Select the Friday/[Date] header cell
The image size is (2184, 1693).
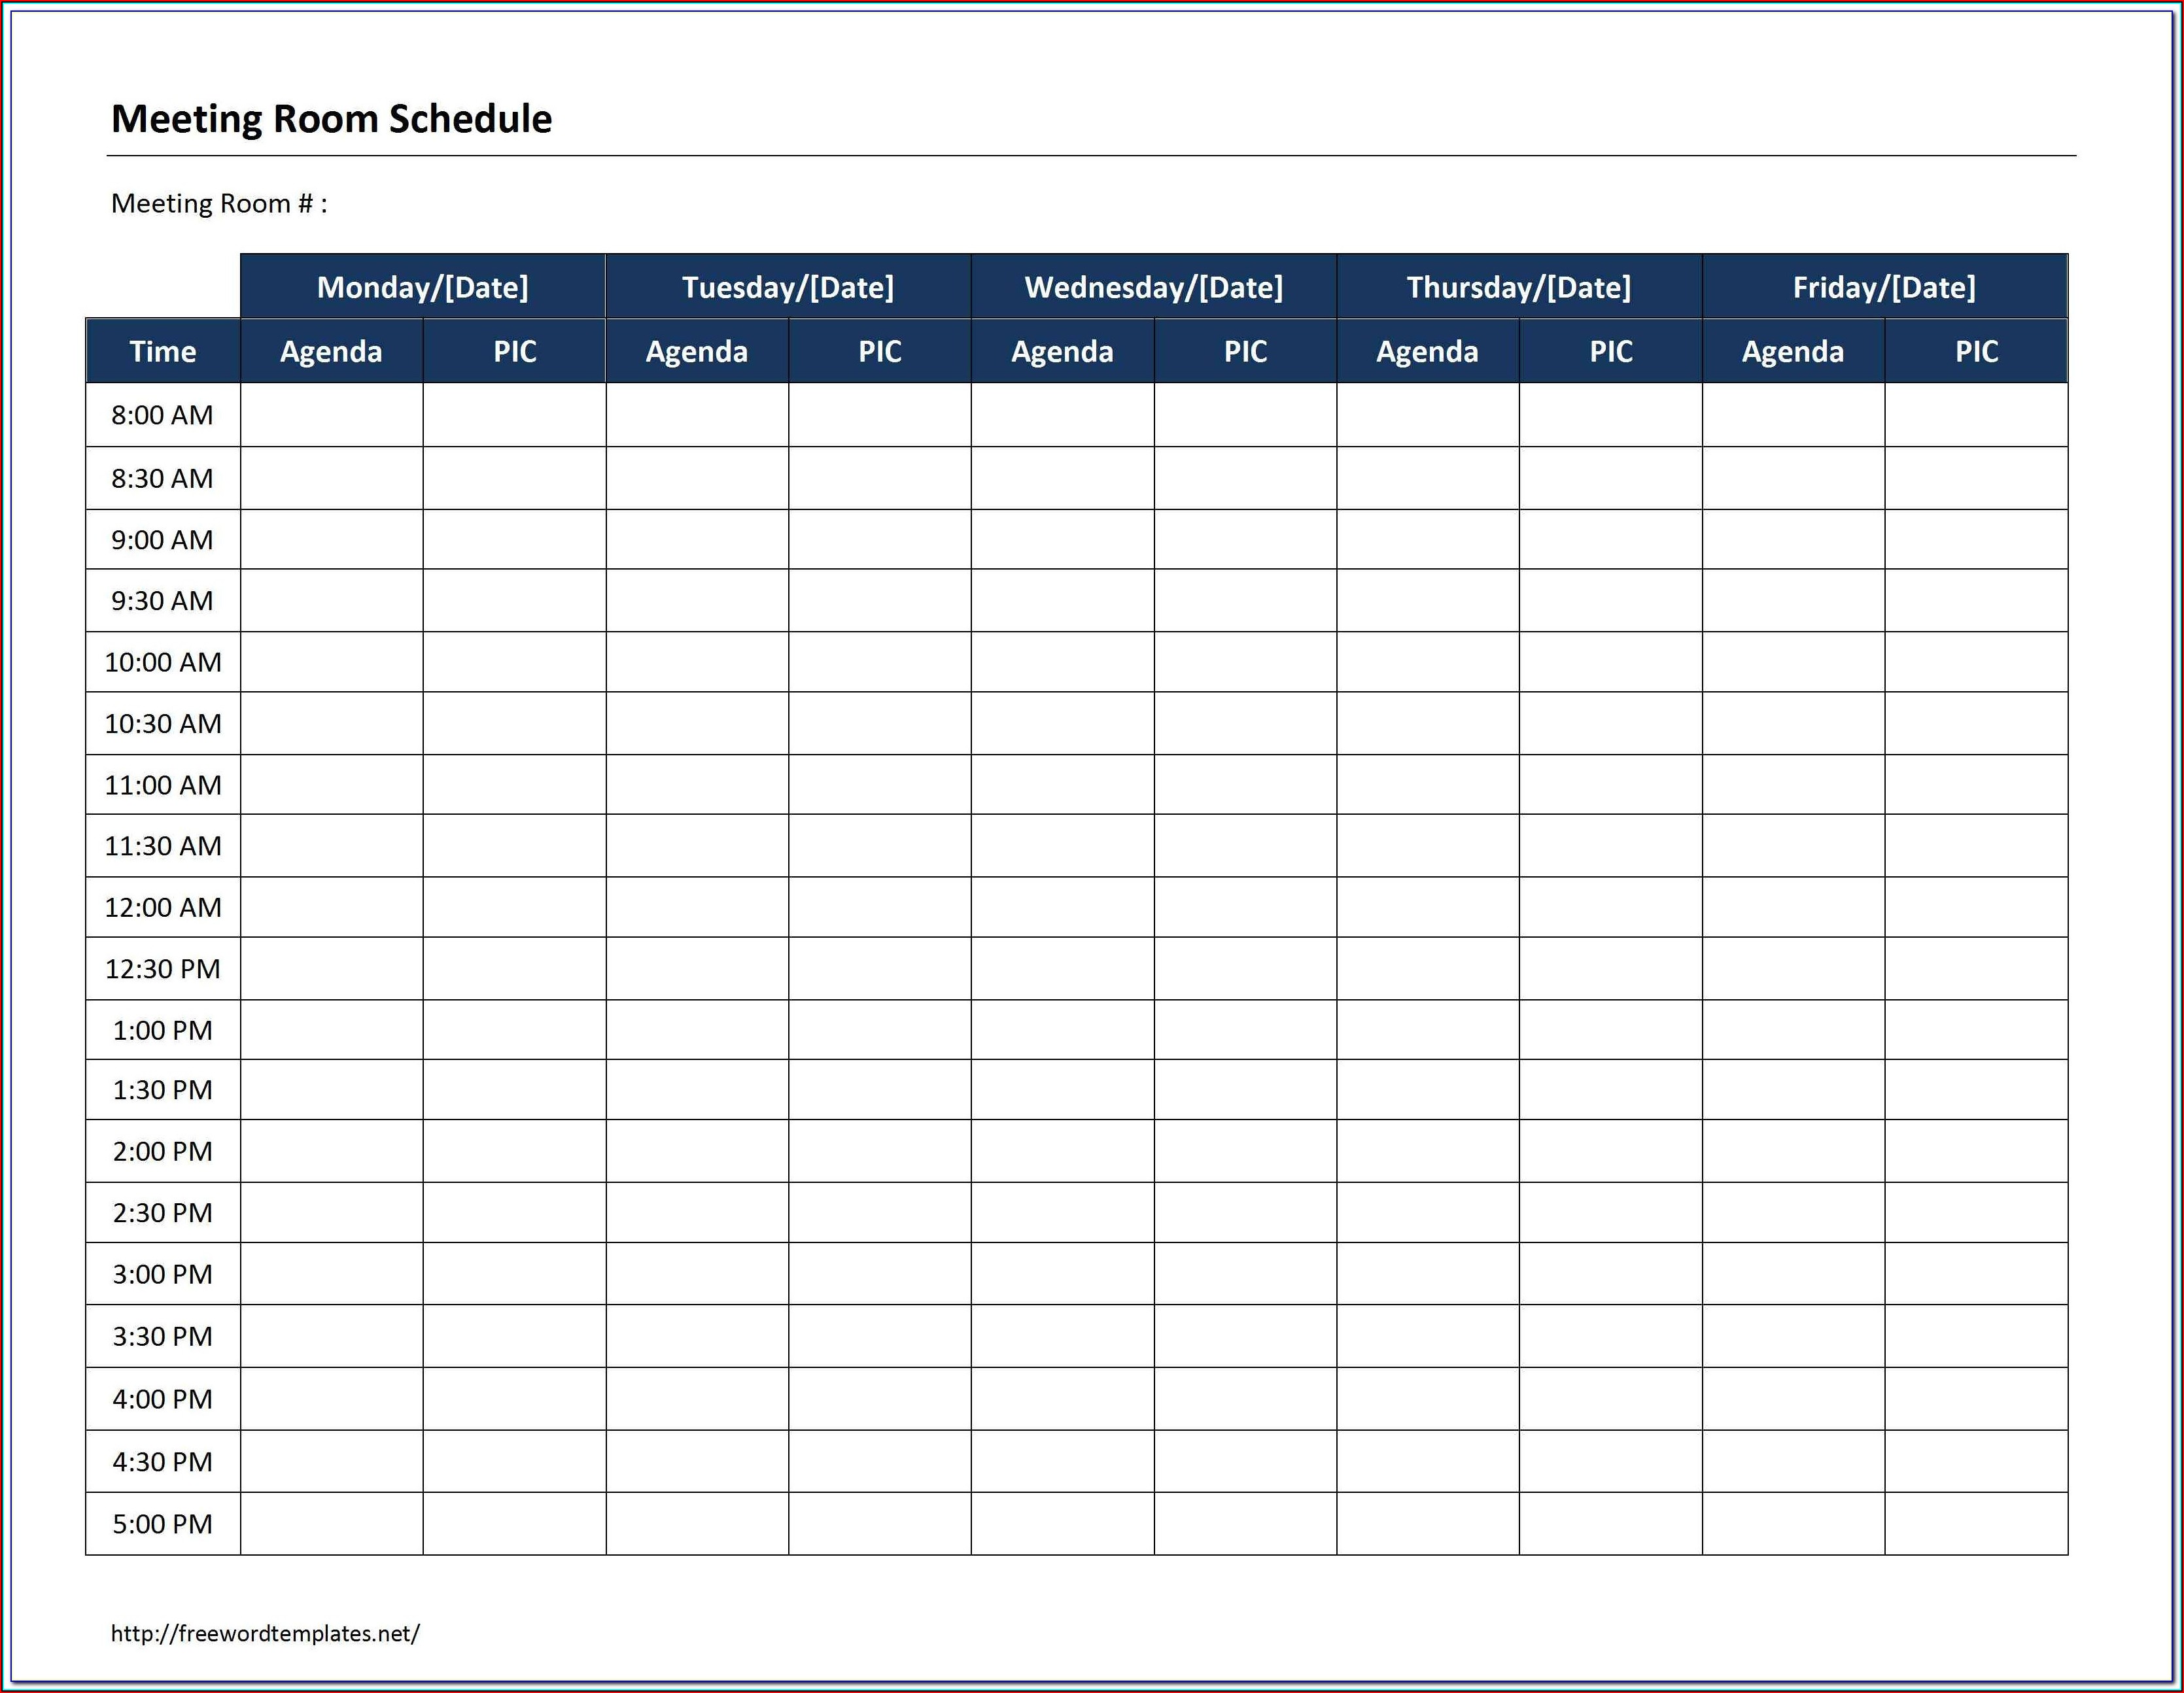pyautogui.click(x=1884, y=287)
